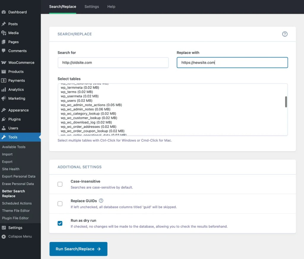Select wp_wc_category_lookup table

pos(88,114)
